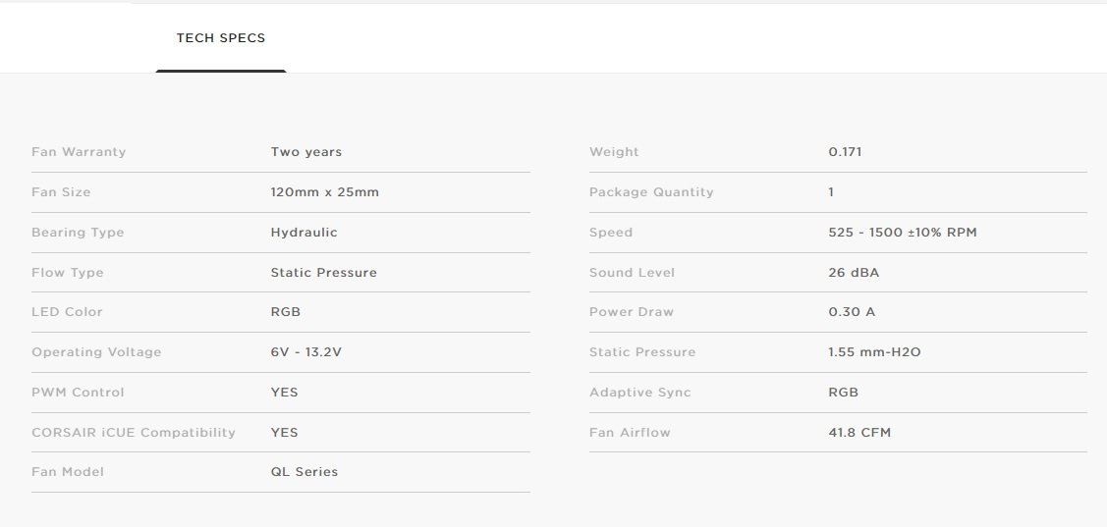Screen dimensions: 1107x527
Task: Click the LED Color label
Action: tap(67, 312)
